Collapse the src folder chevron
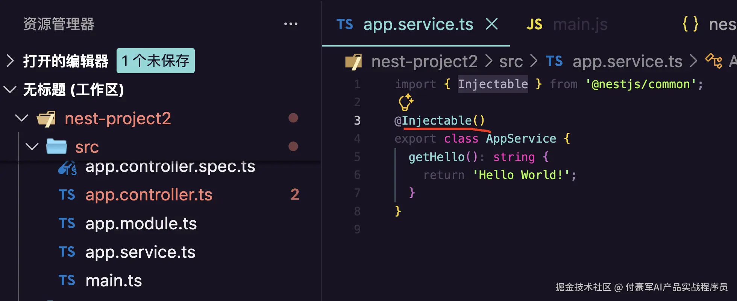This screenshot has height=301, width=737. coord(32,146)
